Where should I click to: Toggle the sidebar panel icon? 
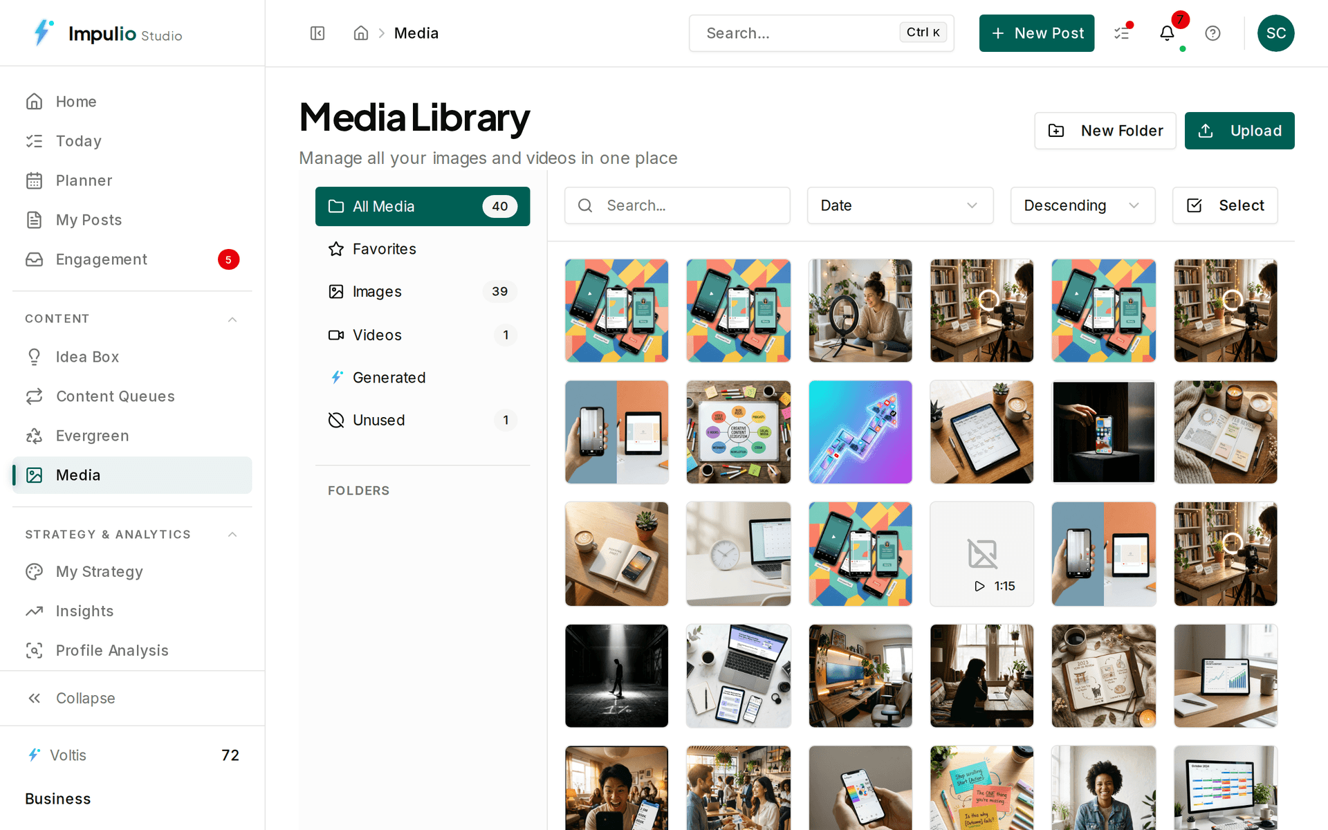317,33
